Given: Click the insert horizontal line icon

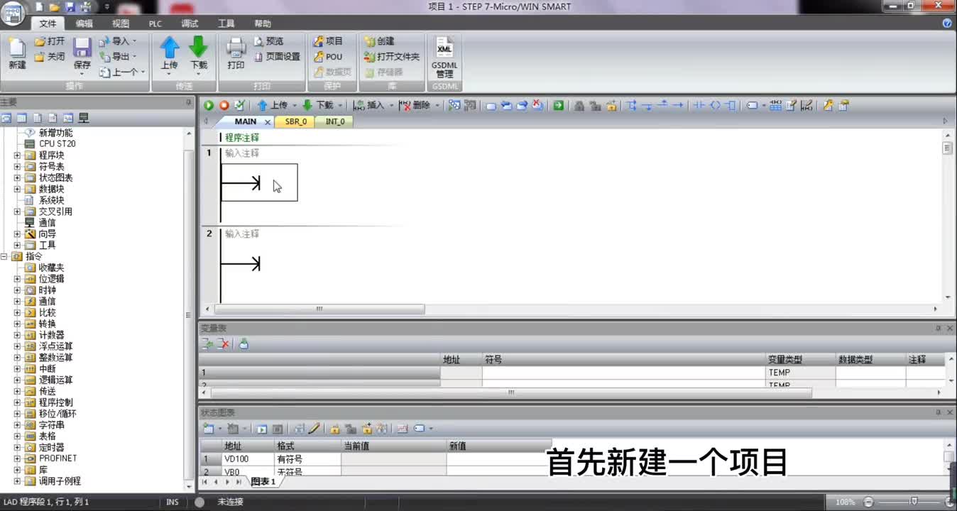Looking at the screenshot, I should [x=678, y=105].
